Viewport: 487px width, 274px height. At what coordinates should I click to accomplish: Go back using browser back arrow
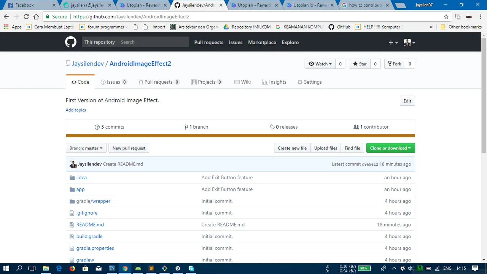[x=6, y=17]
